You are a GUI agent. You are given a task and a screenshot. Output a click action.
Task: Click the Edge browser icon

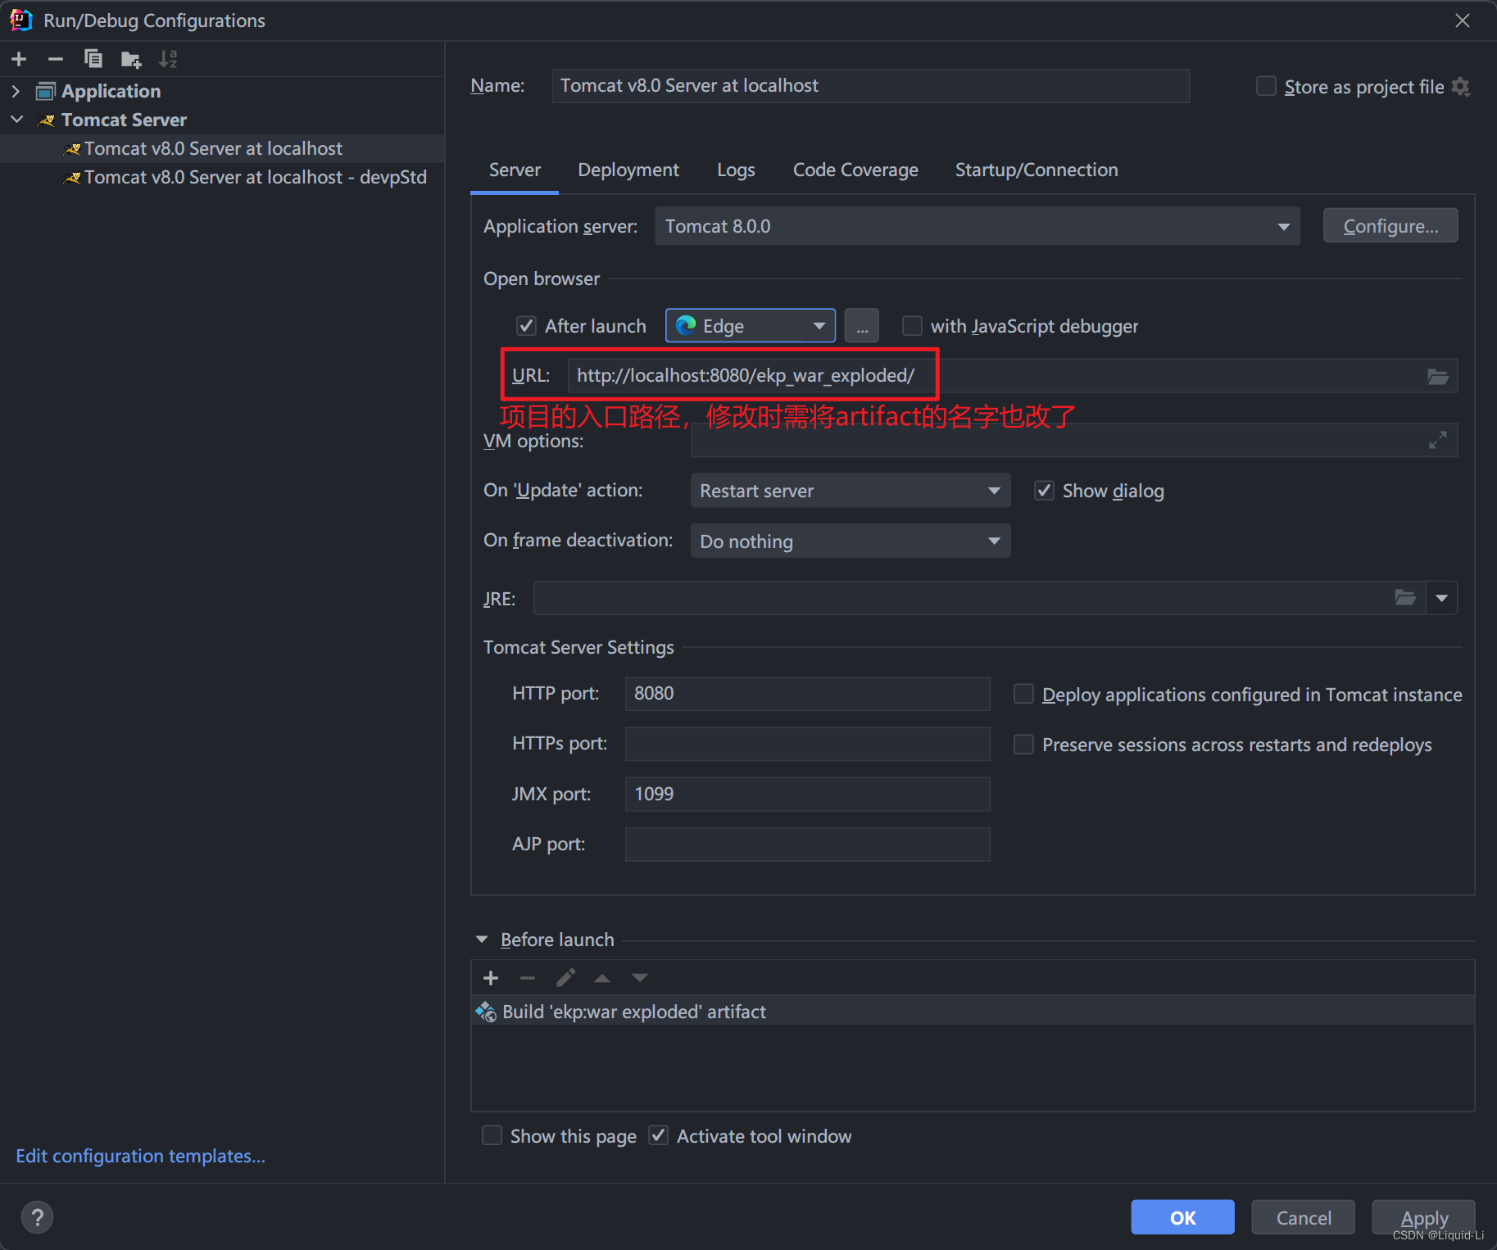tap(686, 326)
